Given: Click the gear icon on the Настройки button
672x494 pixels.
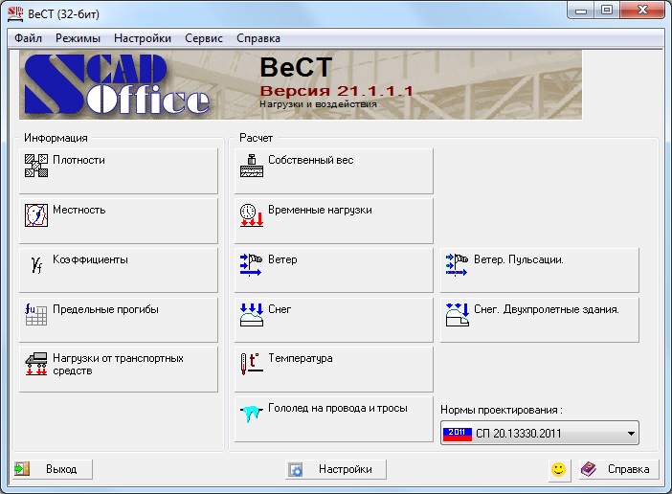Looking at the screenshot, I should click(x=295, y=469).
